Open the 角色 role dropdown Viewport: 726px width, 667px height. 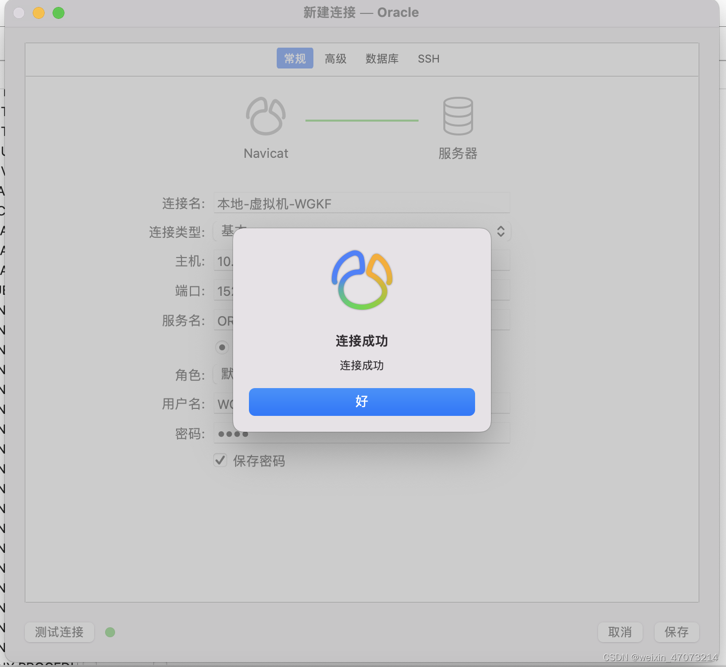(x=223, y=374)
